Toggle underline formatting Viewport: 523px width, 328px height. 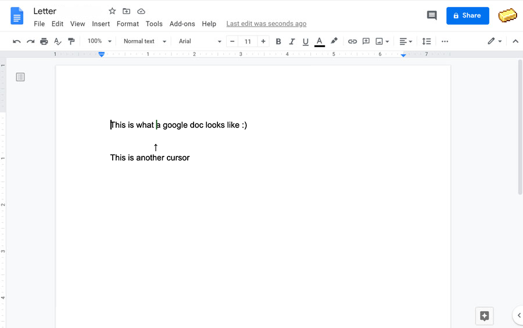pyautogui.click(x=305, y=41)
